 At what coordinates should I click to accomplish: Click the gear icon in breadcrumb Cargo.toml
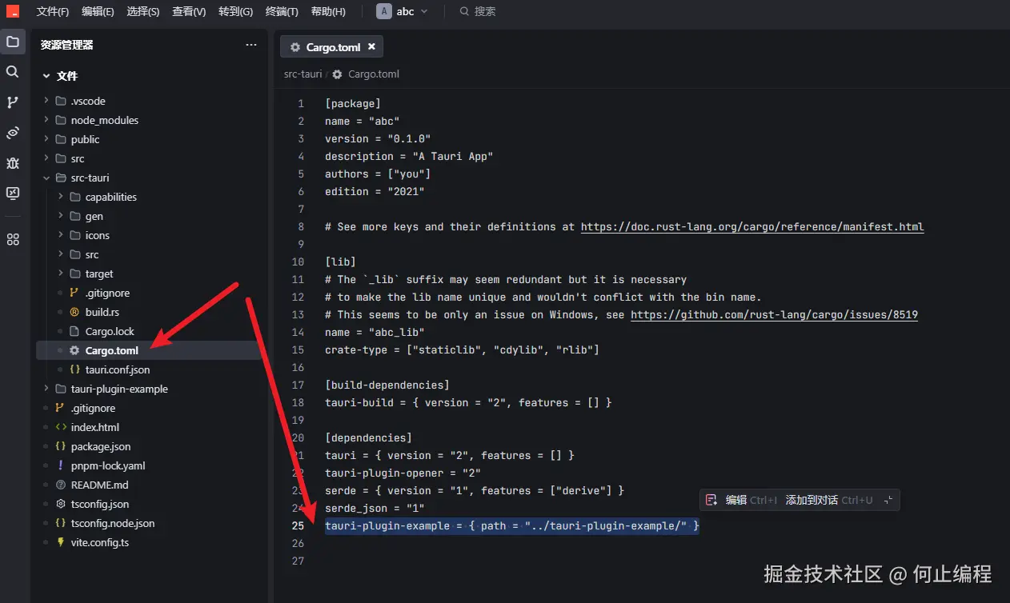pos(338,74)
